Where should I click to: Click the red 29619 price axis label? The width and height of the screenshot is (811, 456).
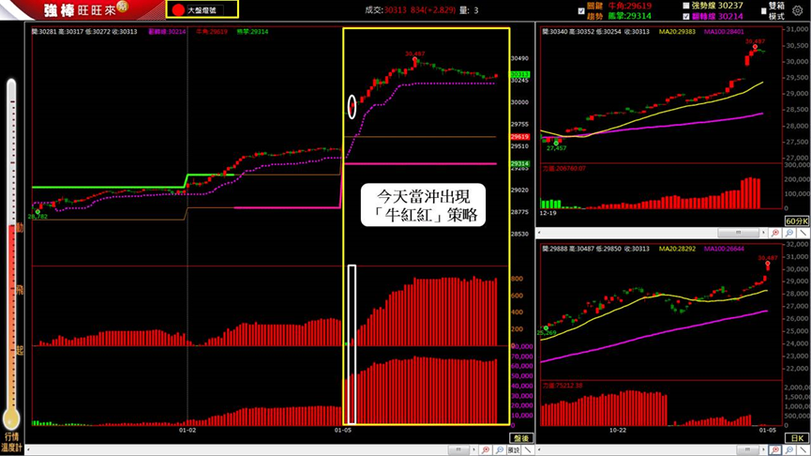[x=519, y=137]
